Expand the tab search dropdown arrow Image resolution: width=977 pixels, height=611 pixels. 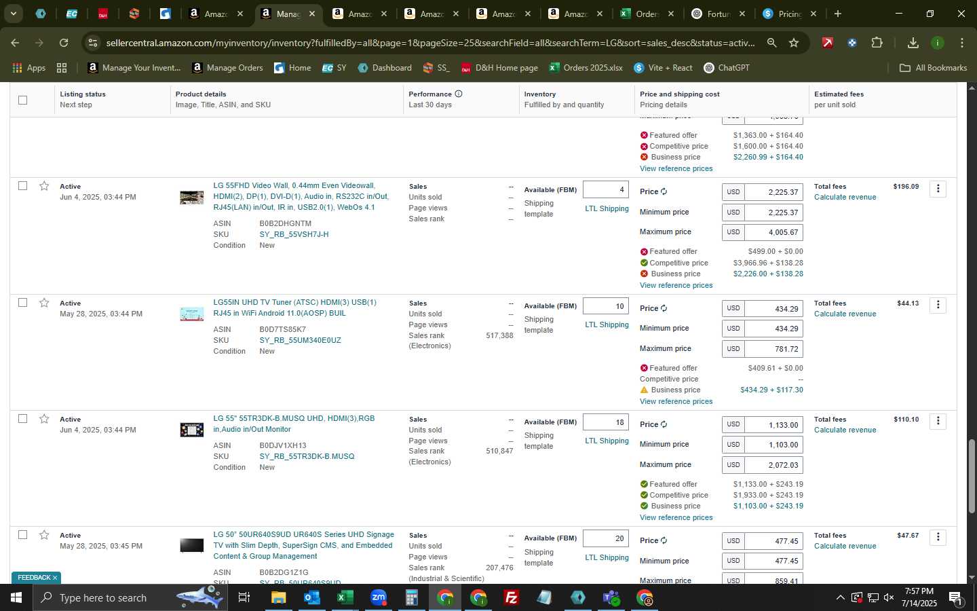point(13,14)
